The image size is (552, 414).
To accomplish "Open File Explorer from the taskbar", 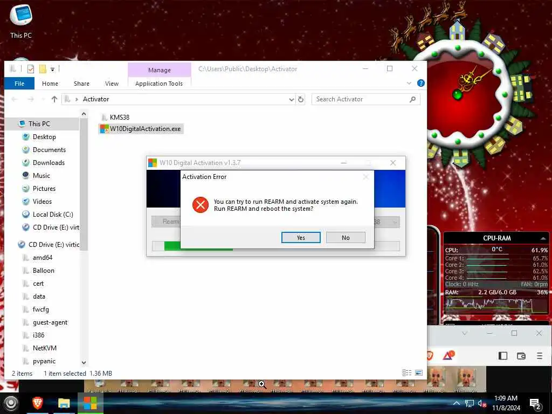I will pyautogui.click(x=64, y=403).
